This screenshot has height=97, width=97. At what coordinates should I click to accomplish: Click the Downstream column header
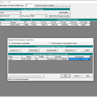click(x=79, y=57)
